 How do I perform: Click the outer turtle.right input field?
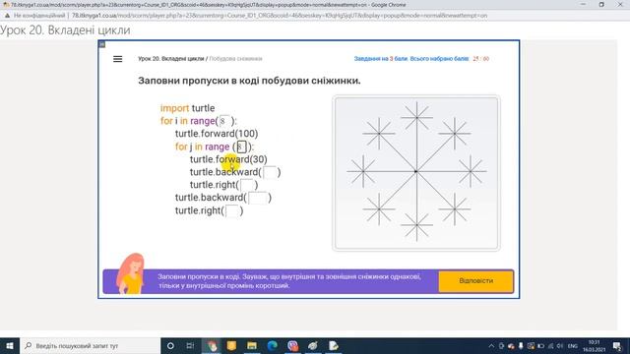[x=232, y=210]
